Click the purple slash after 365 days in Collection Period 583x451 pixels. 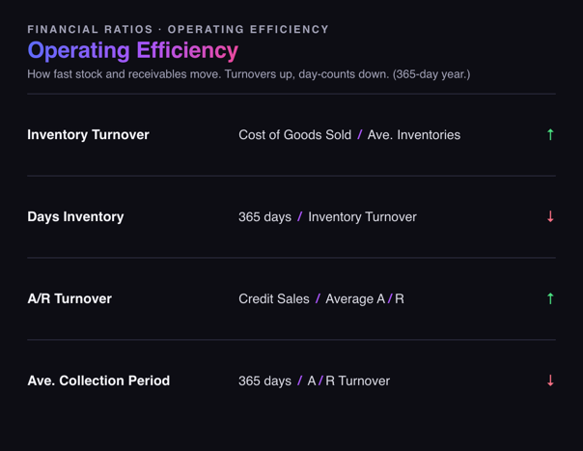[299, 381]
